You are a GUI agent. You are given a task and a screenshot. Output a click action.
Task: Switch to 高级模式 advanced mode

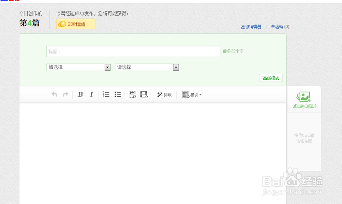pyautogui.click(x=271, y=78)
